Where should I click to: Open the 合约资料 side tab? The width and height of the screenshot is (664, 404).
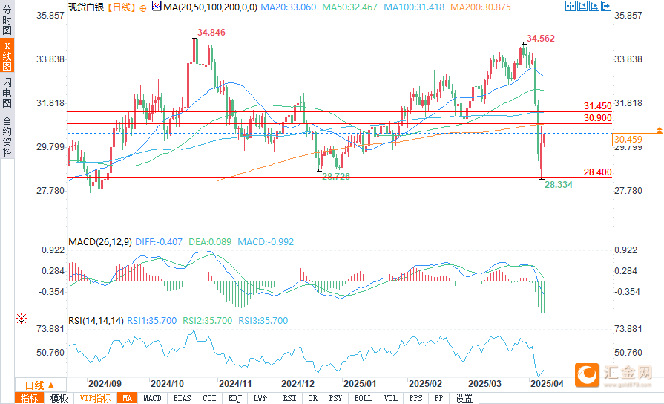point(7,137)
